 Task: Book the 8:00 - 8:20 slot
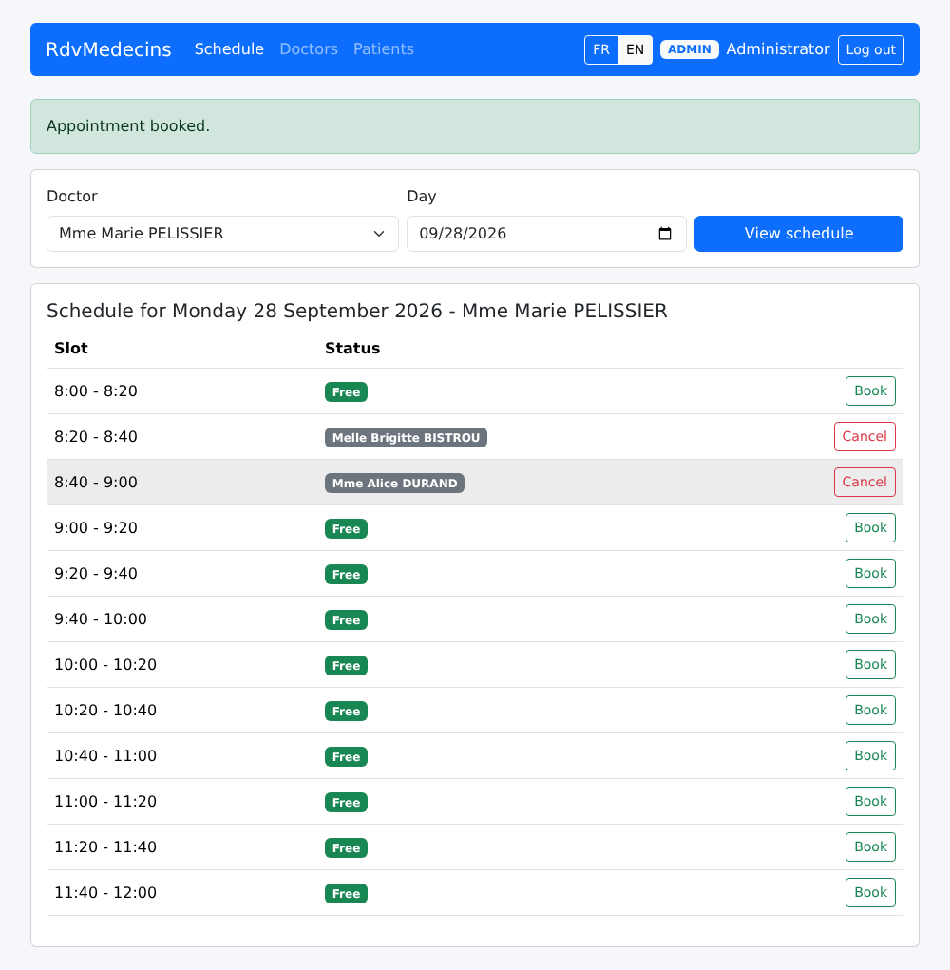(x=870, y=391)
